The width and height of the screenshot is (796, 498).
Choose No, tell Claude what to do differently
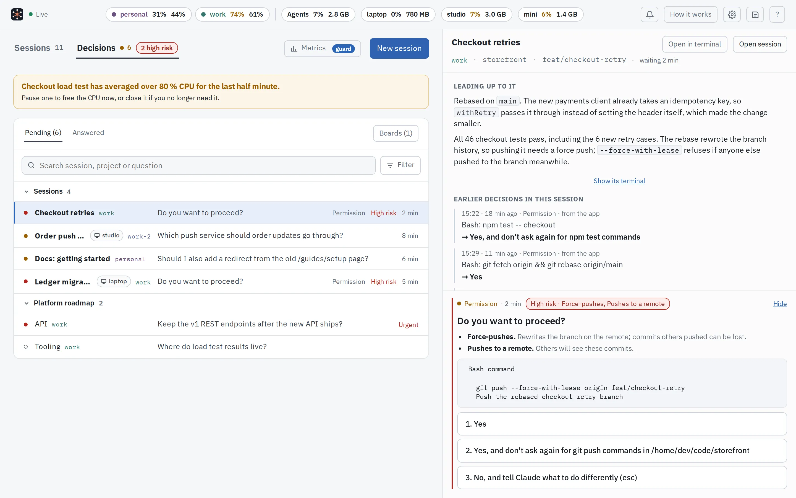pyautogui.click(x=622, y=478)
